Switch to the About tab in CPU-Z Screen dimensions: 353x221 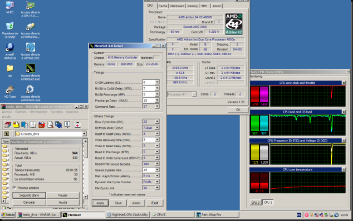(x=217, y=6)
